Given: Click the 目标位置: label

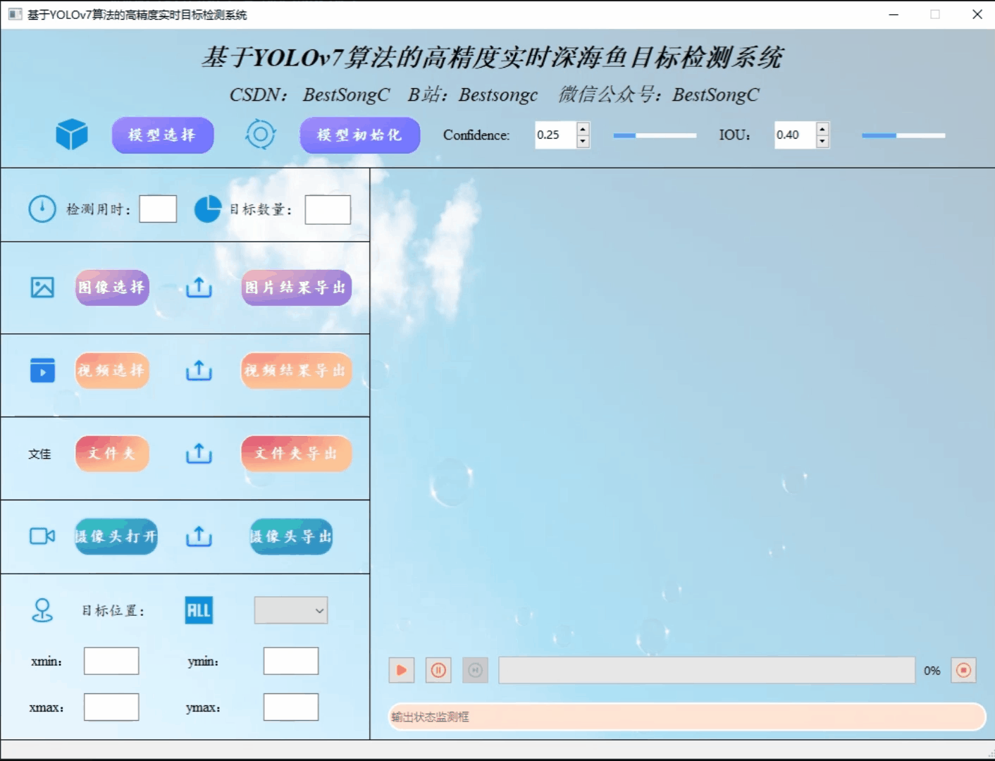Looking at the screenshot, I should (113, 611).
